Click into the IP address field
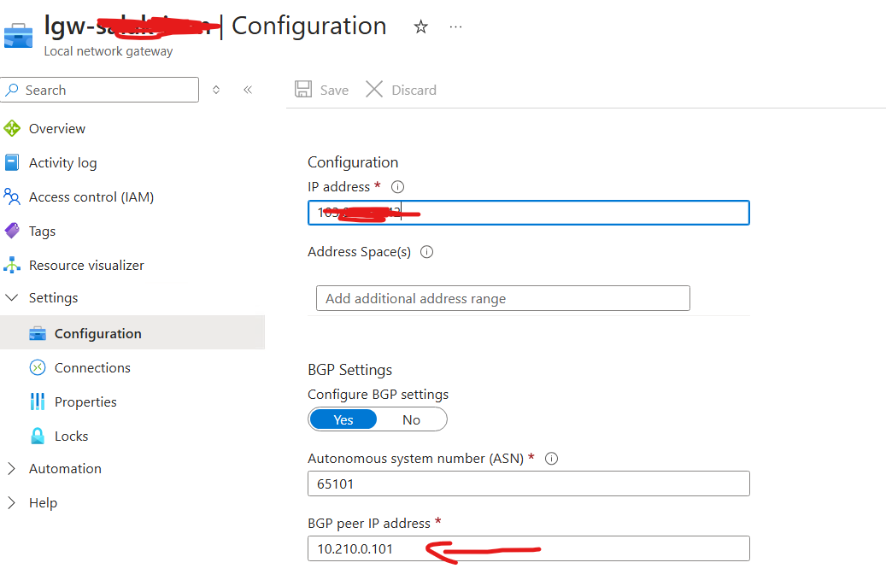This screenshot has height=586, width=886. point(529,213)
